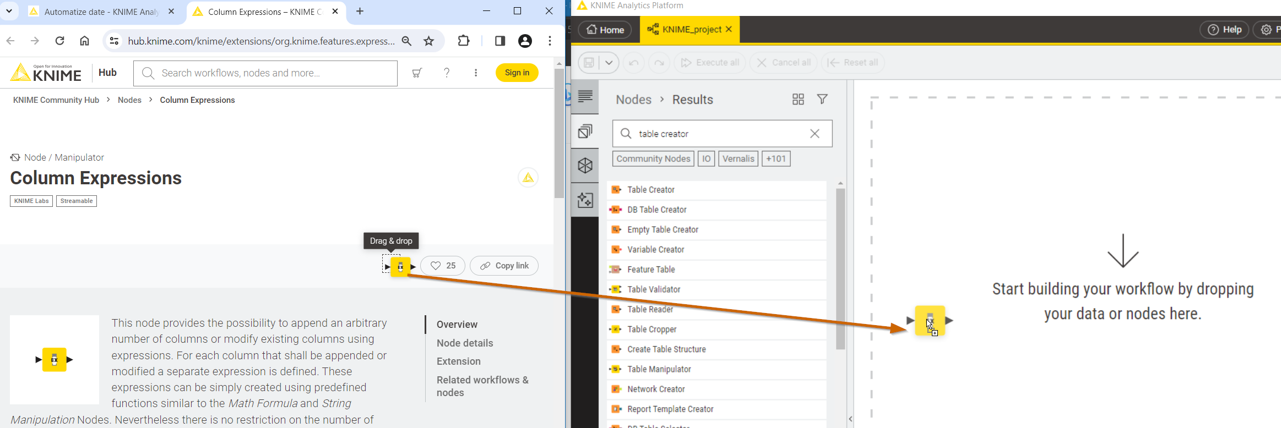Jump to the Extension section
The image size is (1281, 428).
(x=459, y=361)
